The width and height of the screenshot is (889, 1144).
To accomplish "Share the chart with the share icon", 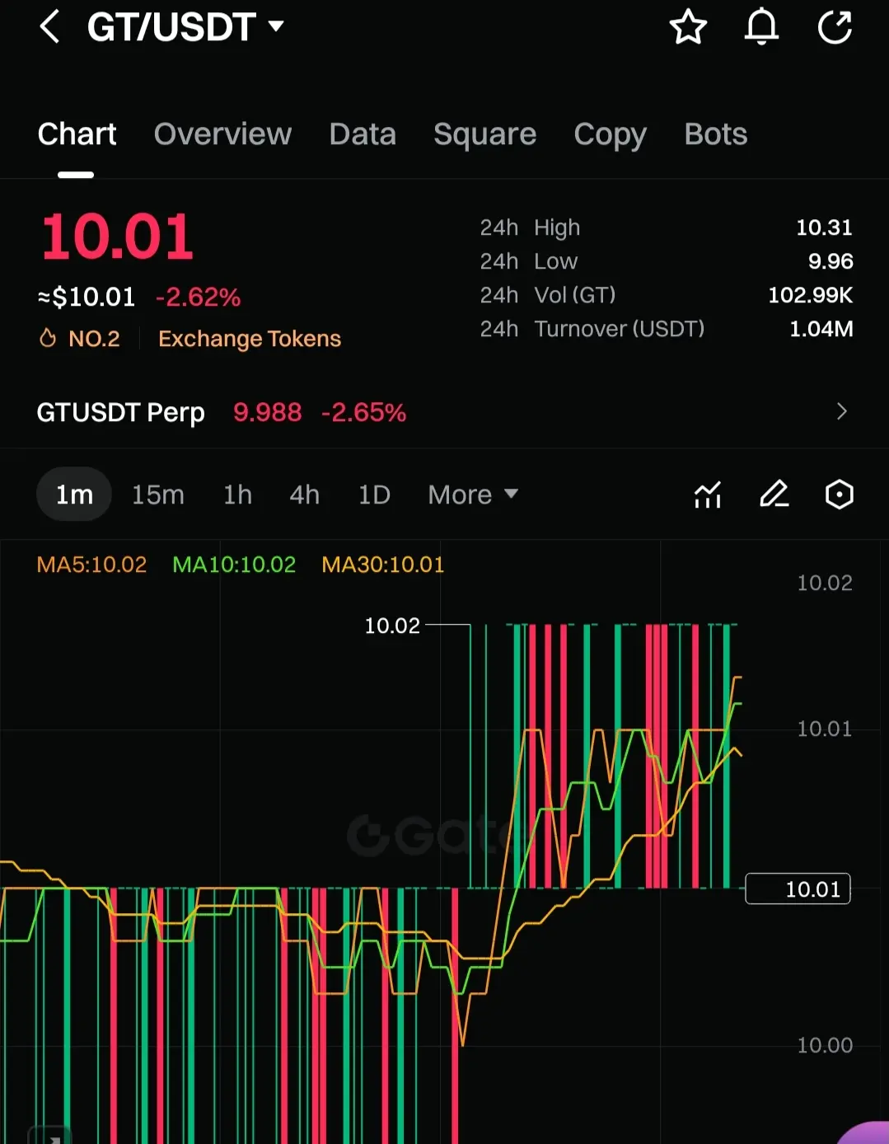I will point(835,27).
